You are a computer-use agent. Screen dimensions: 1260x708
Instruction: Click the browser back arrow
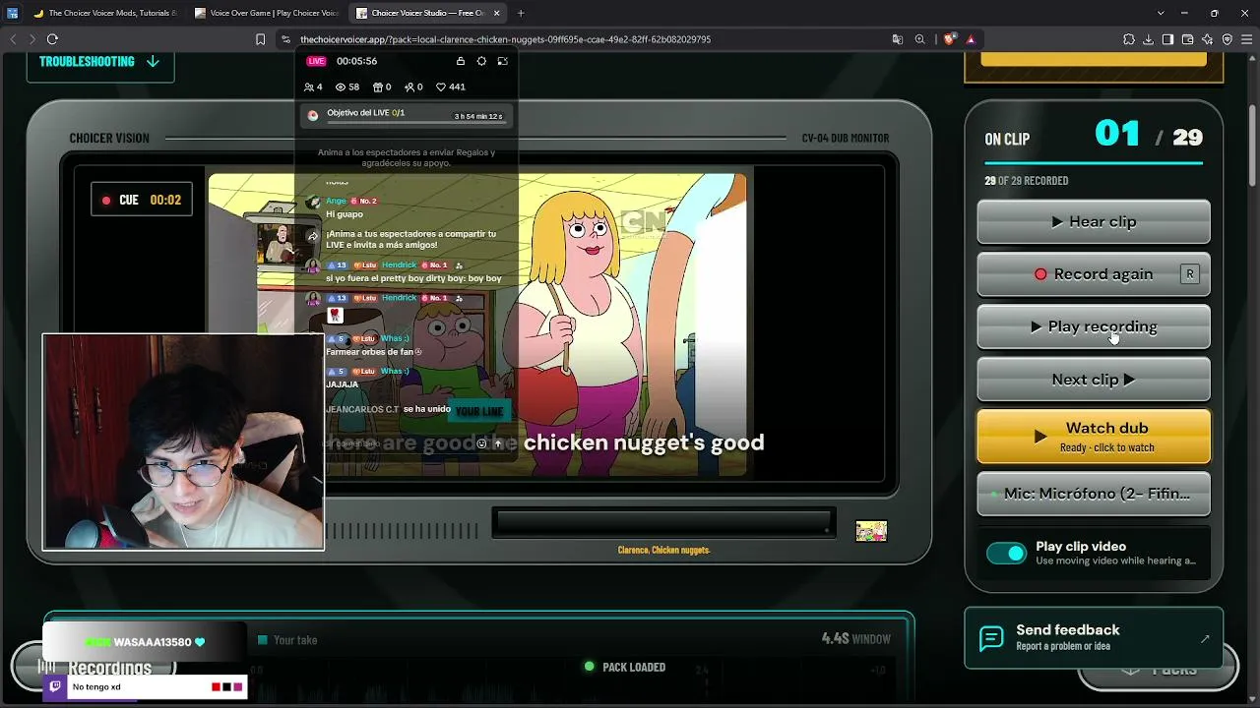coord(13,39)
